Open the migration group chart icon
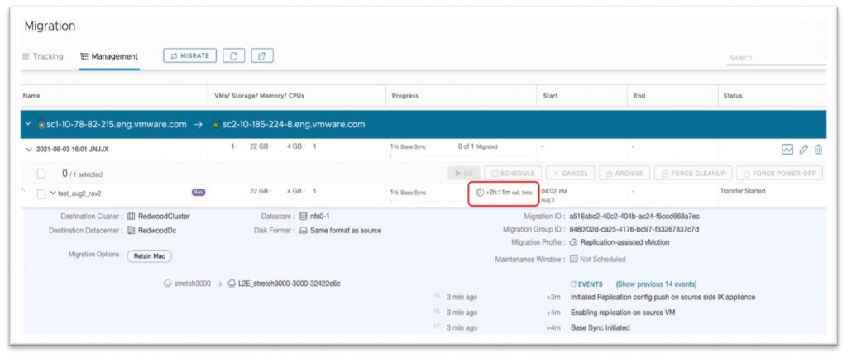This screenshot has height=358, width=847. [x=787, y=150]
